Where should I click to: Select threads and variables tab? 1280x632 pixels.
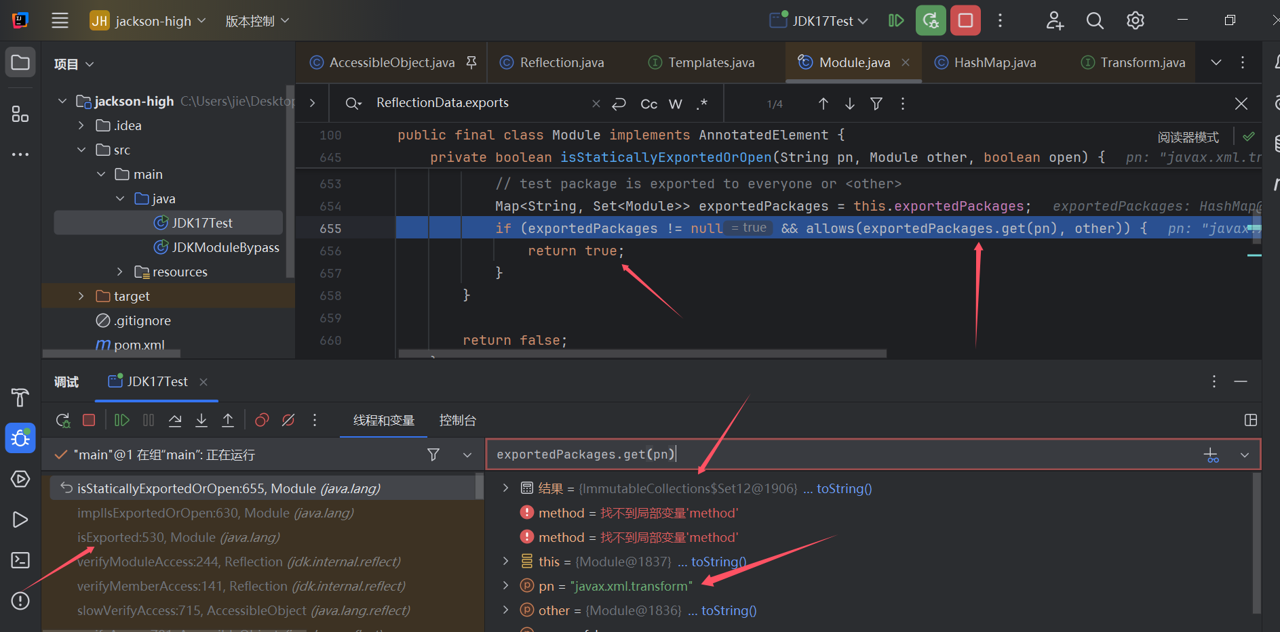tap(383, 420)
